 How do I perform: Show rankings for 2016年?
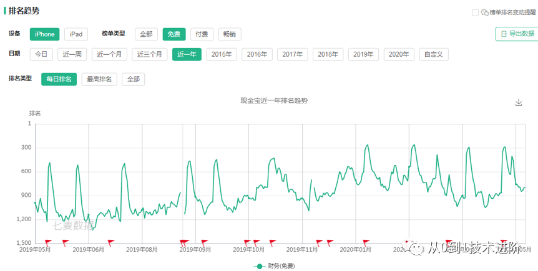tap(257, 54)
